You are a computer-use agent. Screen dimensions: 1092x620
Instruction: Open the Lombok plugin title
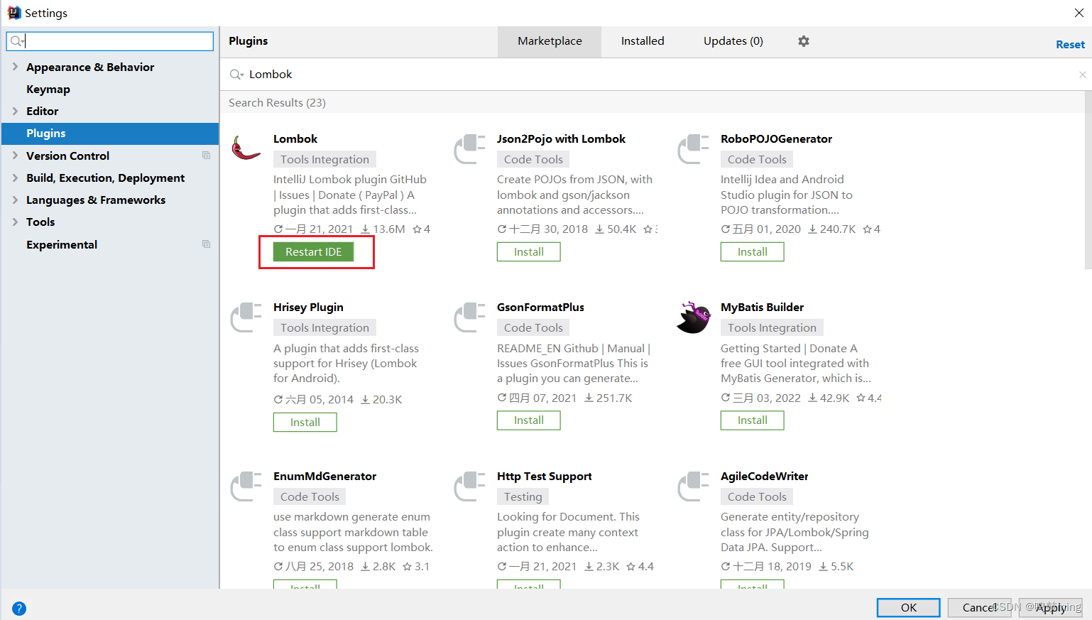pyautogui.click(x=295, y=139)
